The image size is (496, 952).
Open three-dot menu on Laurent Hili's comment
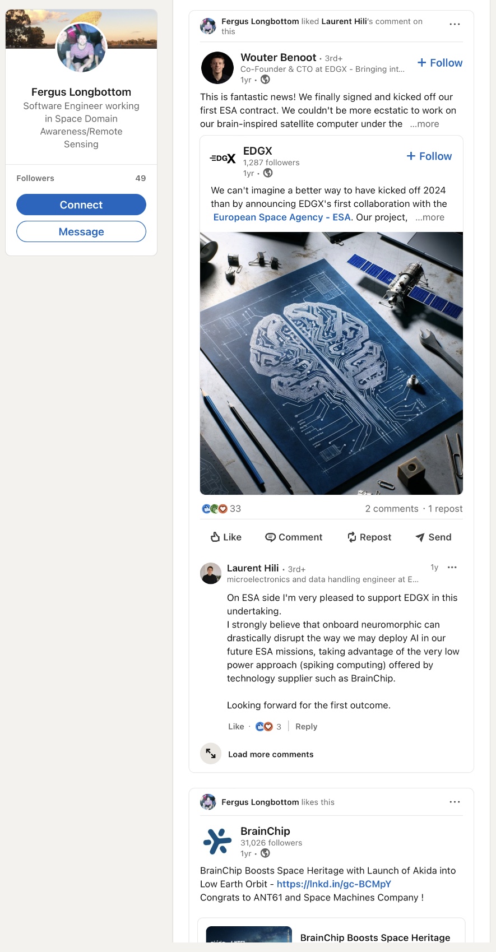(452, 568)
